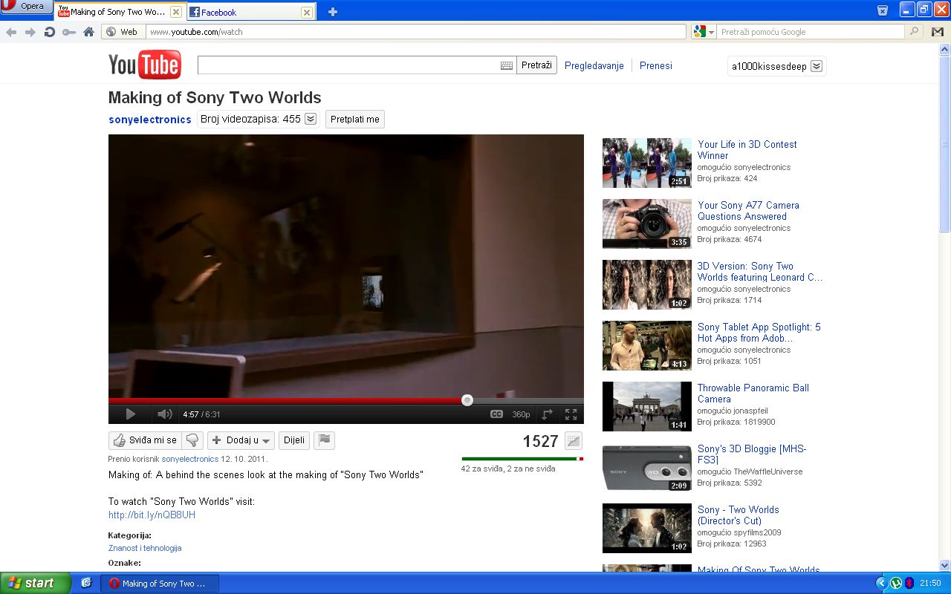This screenshot has width=951, height=594.
Task: Click the Pretraži search button
Action: (536, 65)
